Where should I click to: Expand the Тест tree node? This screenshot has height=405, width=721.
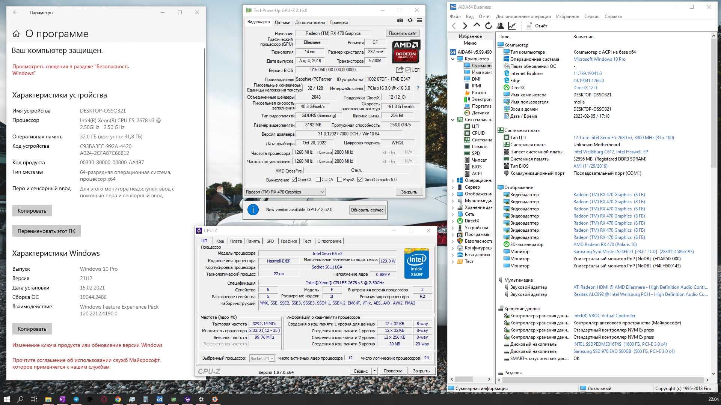[453, 261]
